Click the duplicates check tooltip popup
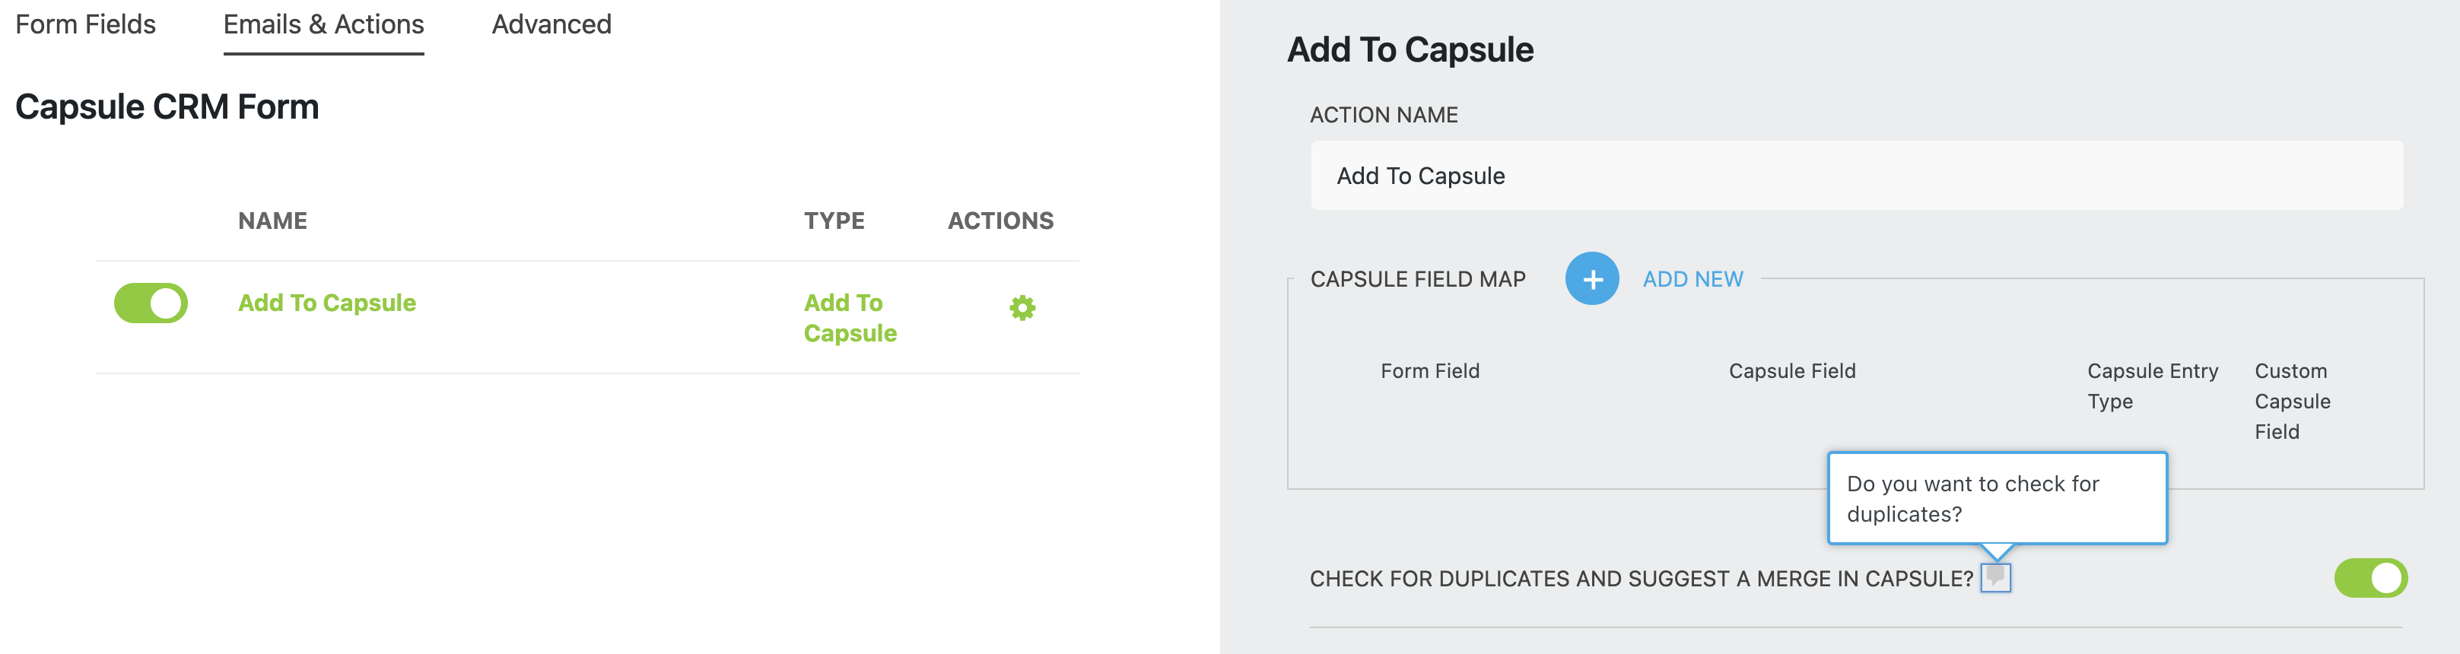 coord(1996,498)
